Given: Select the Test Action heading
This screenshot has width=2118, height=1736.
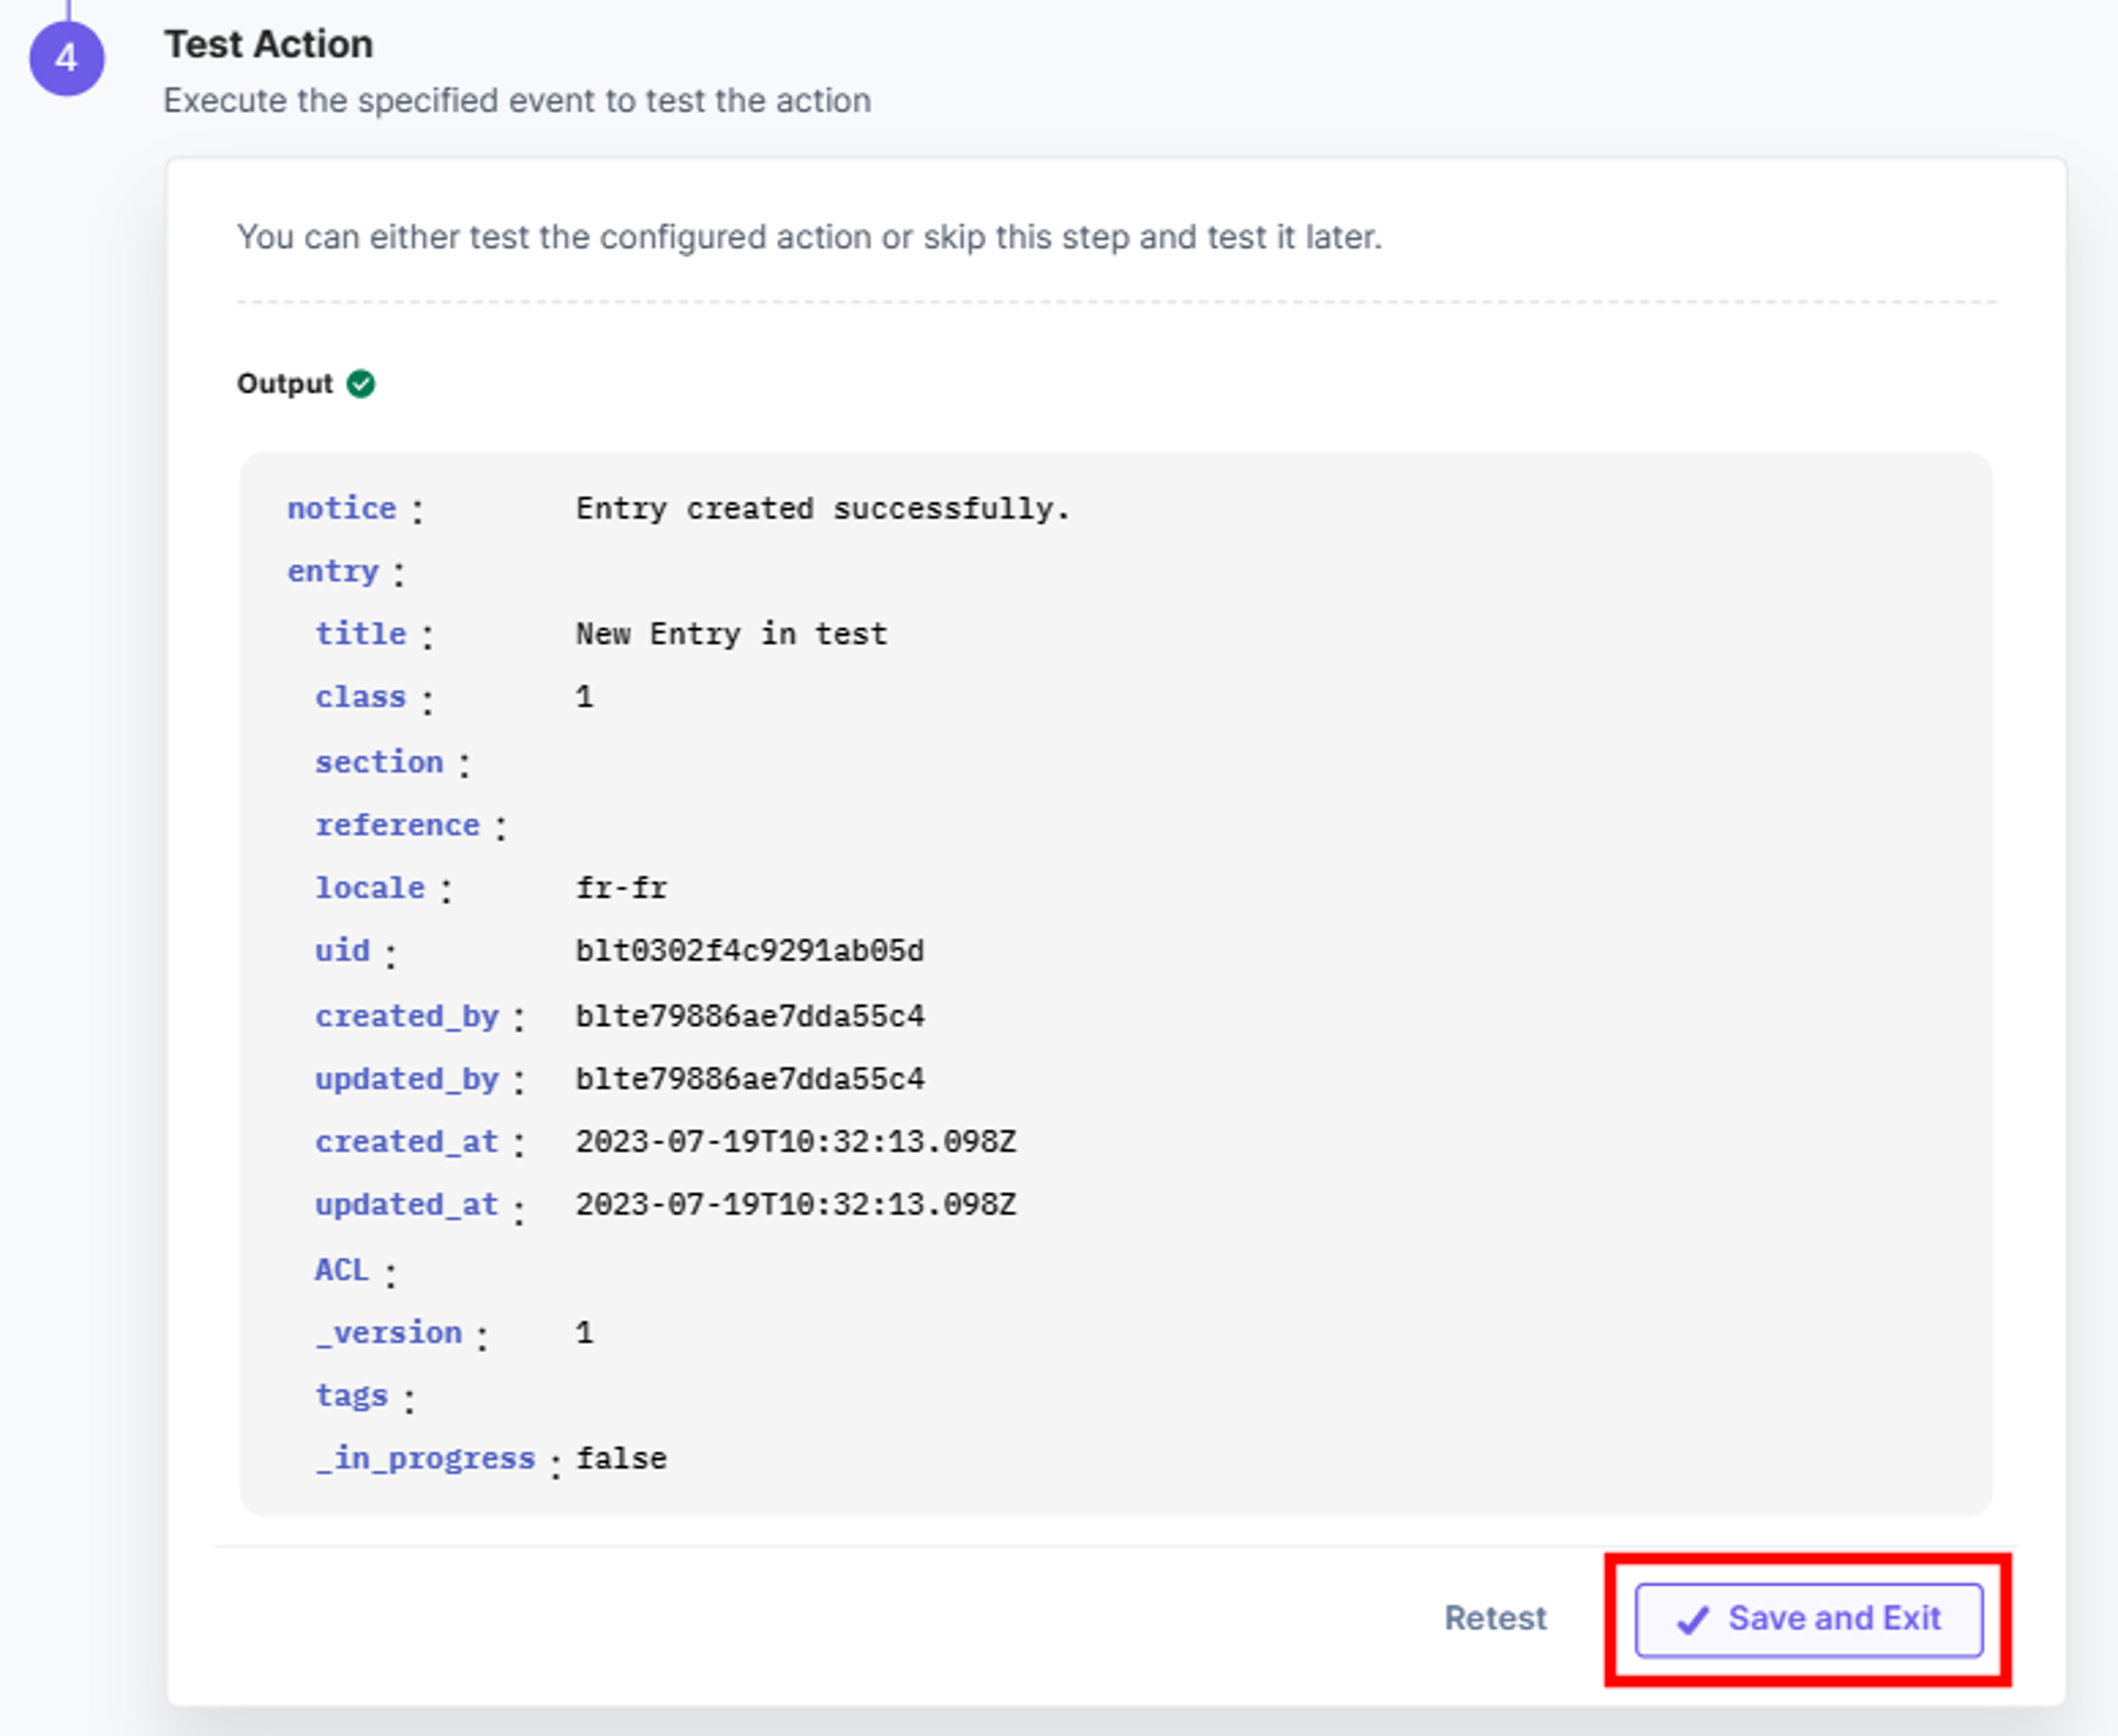Looking at the screenshot, I should coord(269,45).
